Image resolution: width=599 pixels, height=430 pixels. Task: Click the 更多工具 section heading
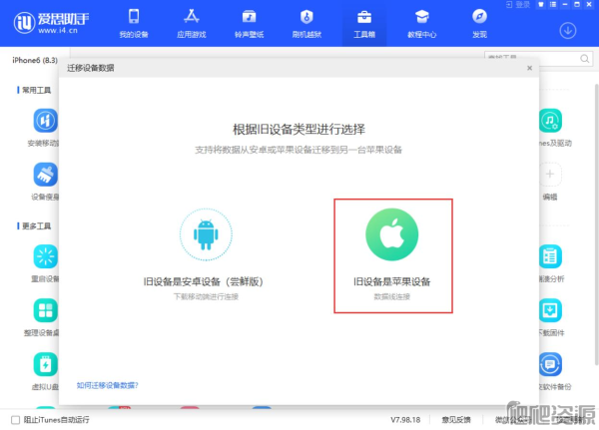pos(36,226)
